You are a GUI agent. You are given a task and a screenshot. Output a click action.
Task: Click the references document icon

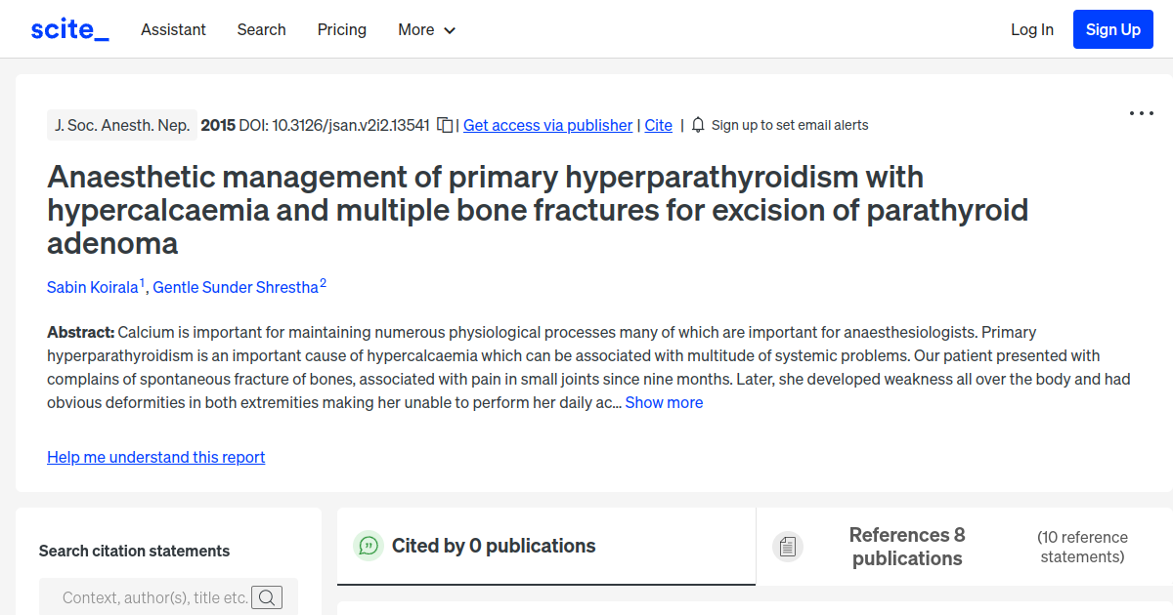(x=788, y=546)
